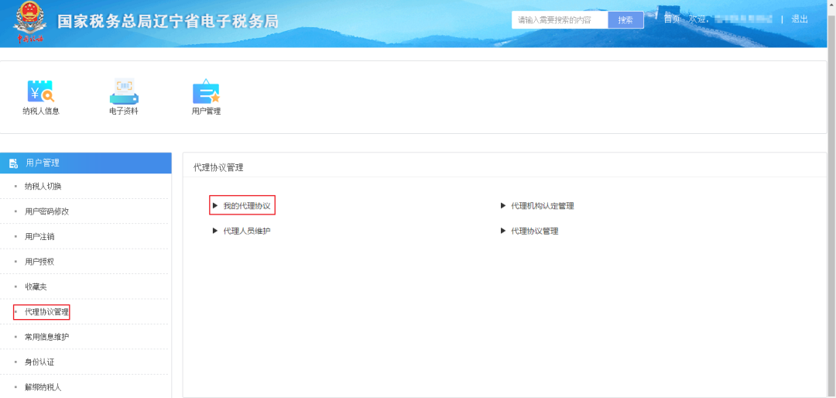
Task: Open 收藏夹 in the sidebar
Action: click(36, 286)
